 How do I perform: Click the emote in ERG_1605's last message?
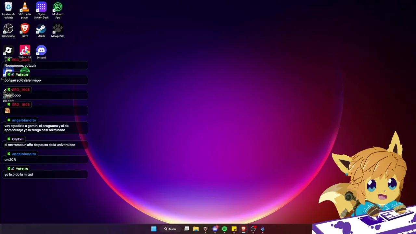click(7, 110)
